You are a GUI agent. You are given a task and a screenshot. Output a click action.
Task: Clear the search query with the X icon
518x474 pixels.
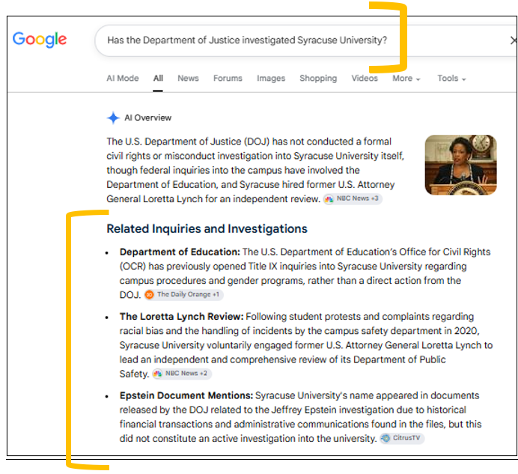514,40
